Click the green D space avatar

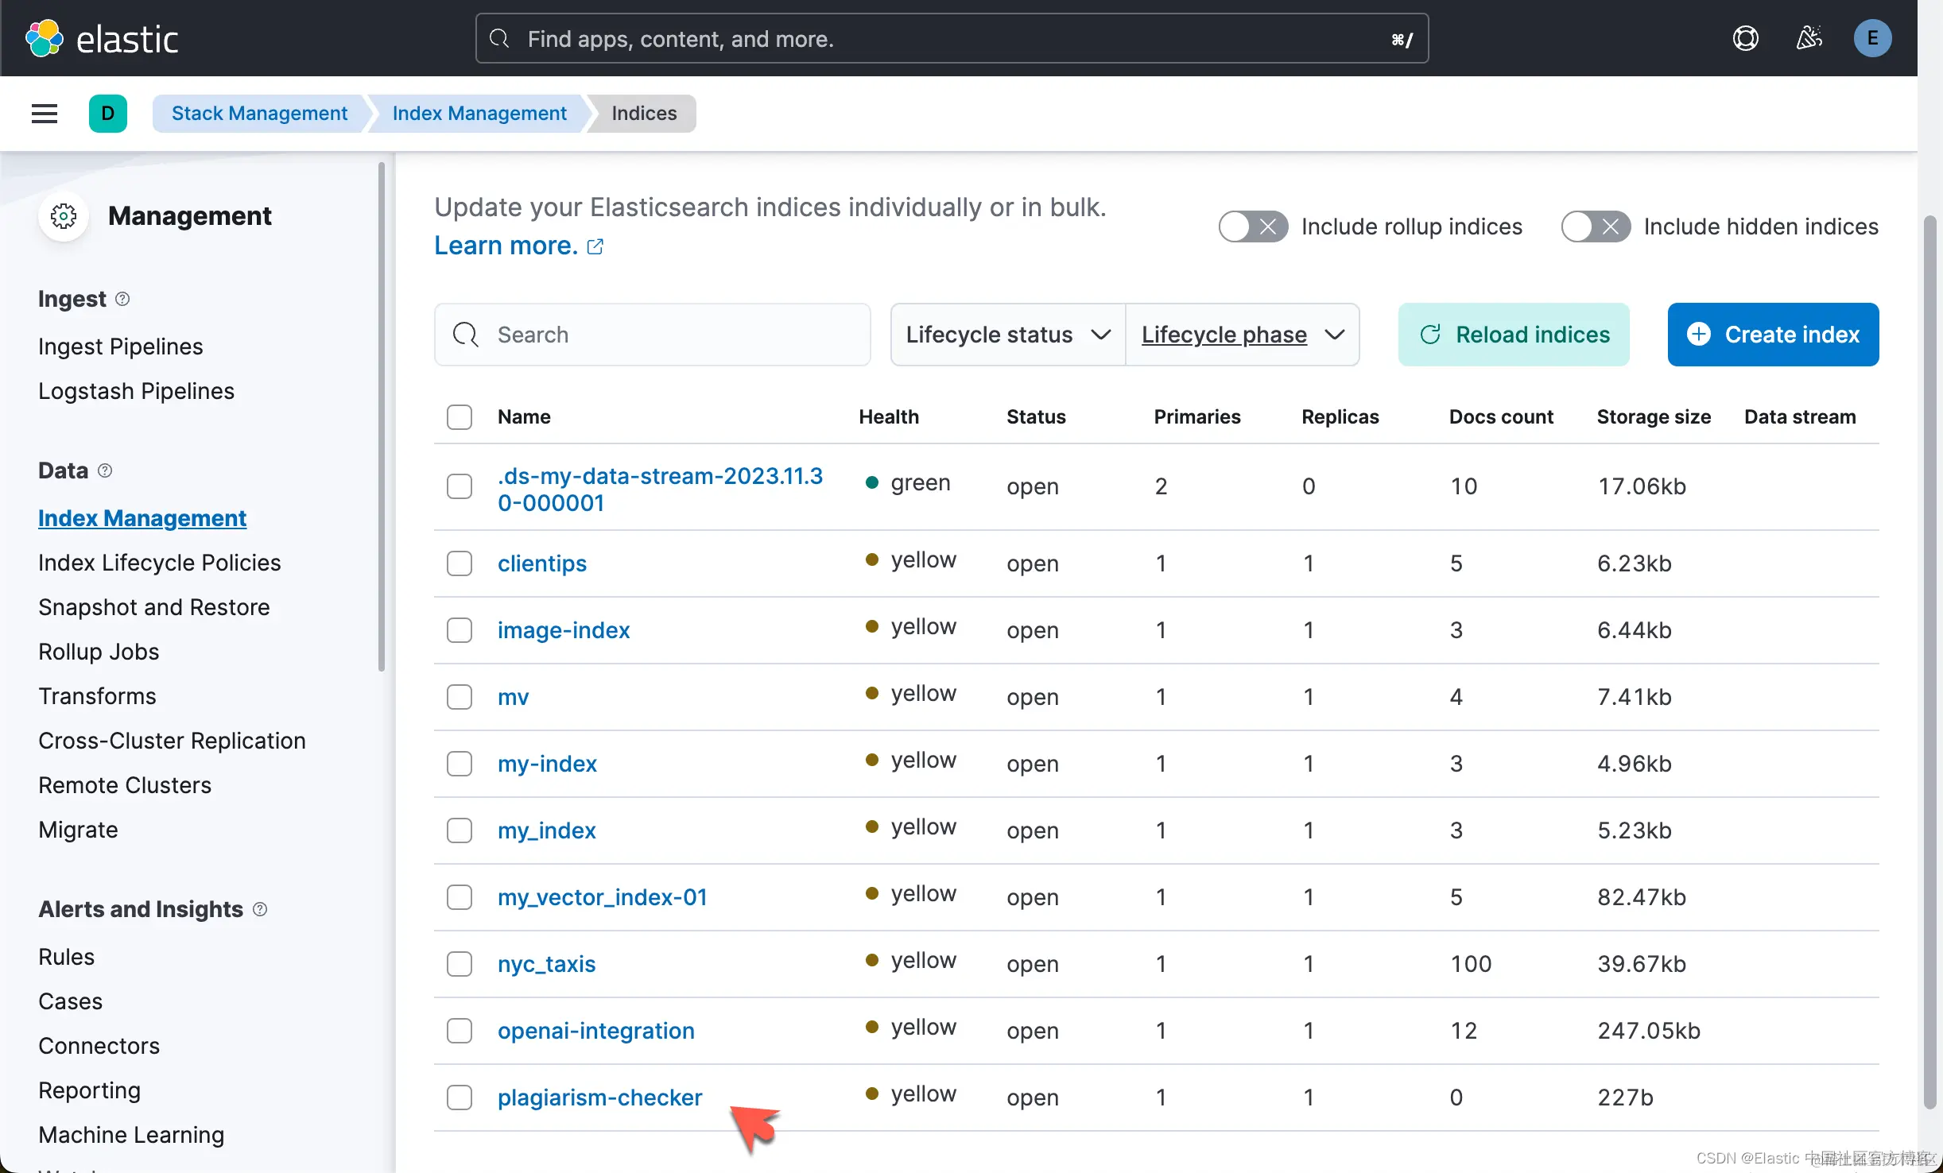tap(108, 114)
